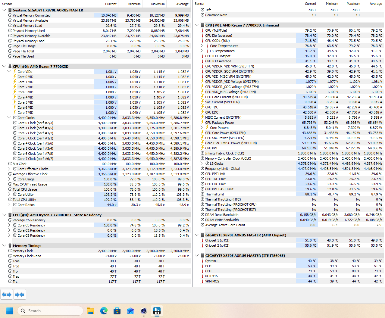This screenshot has height=318, width=385.
Task: Collapse the Memory Timings section
Action: [4, 246]
